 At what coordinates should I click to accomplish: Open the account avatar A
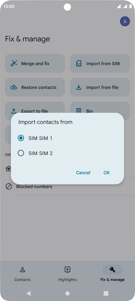(x=125, y=21)
